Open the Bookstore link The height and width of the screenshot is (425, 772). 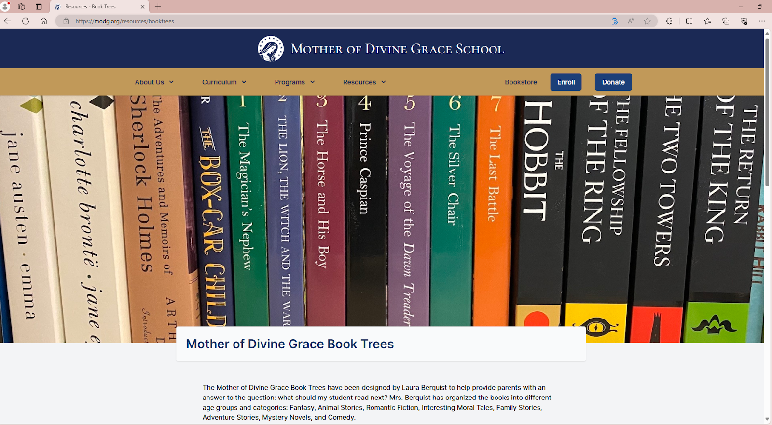click(521, 82)
